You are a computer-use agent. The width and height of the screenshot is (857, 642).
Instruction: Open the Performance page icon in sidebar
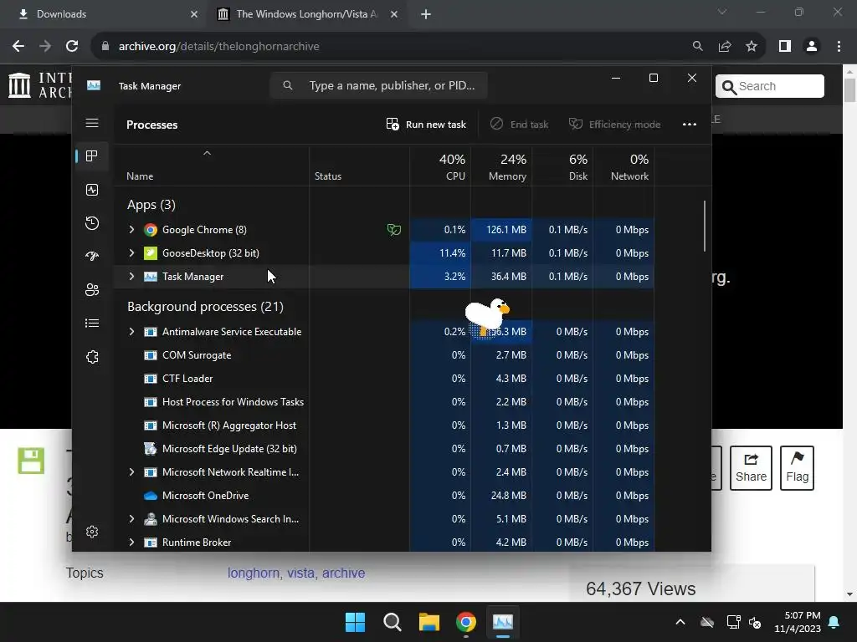[92, 190]
